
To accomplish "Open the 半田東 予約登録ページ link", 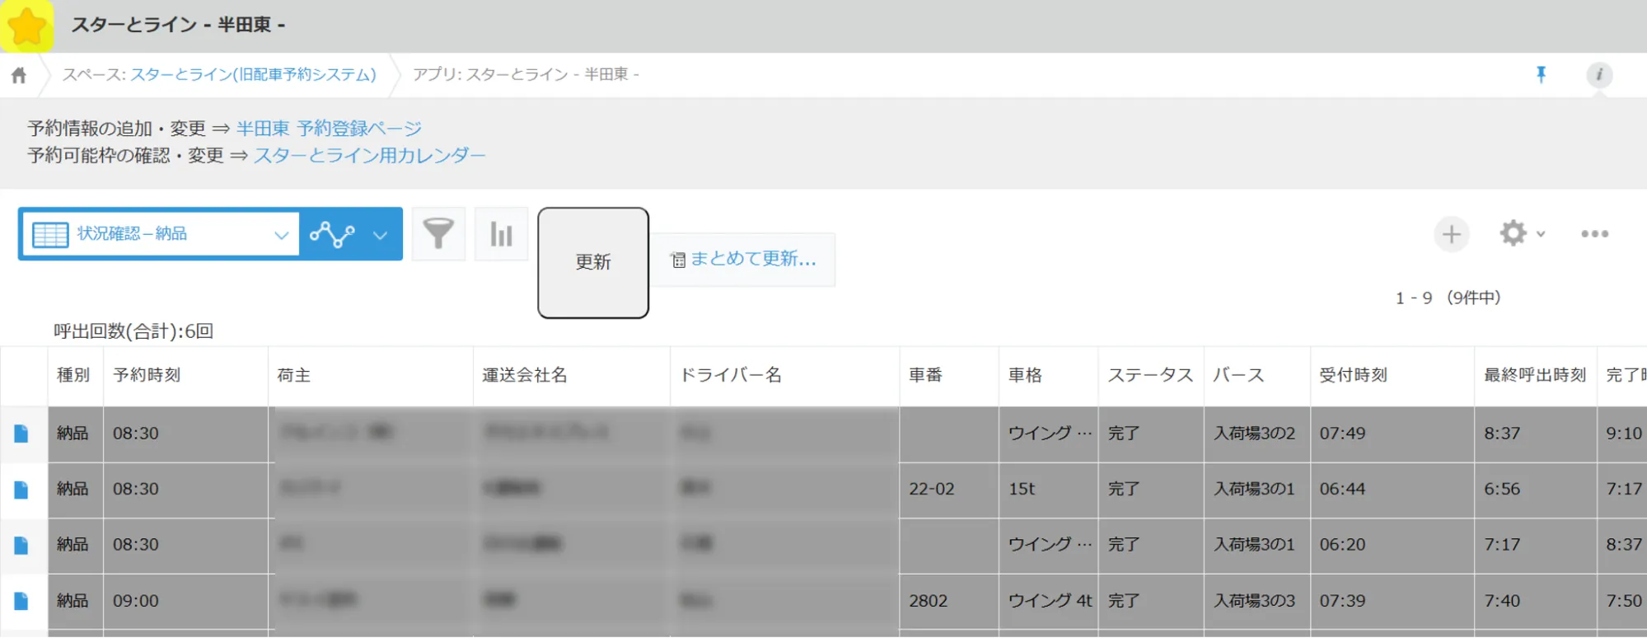I will point(329,129).
